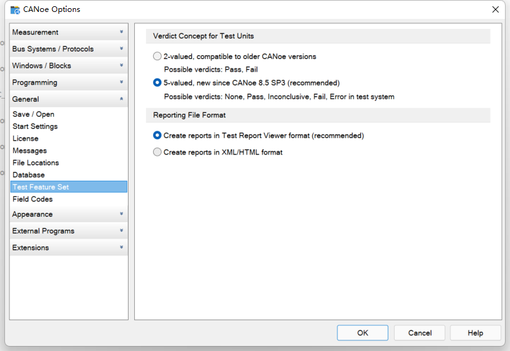Image resolution: width=510 pixels, height=351 pixels.
Task: Expand the Measurement section
Action: coord(68,32)
